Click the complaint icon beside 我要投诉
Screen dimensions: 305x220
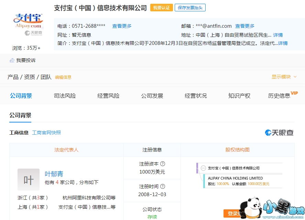12,60
